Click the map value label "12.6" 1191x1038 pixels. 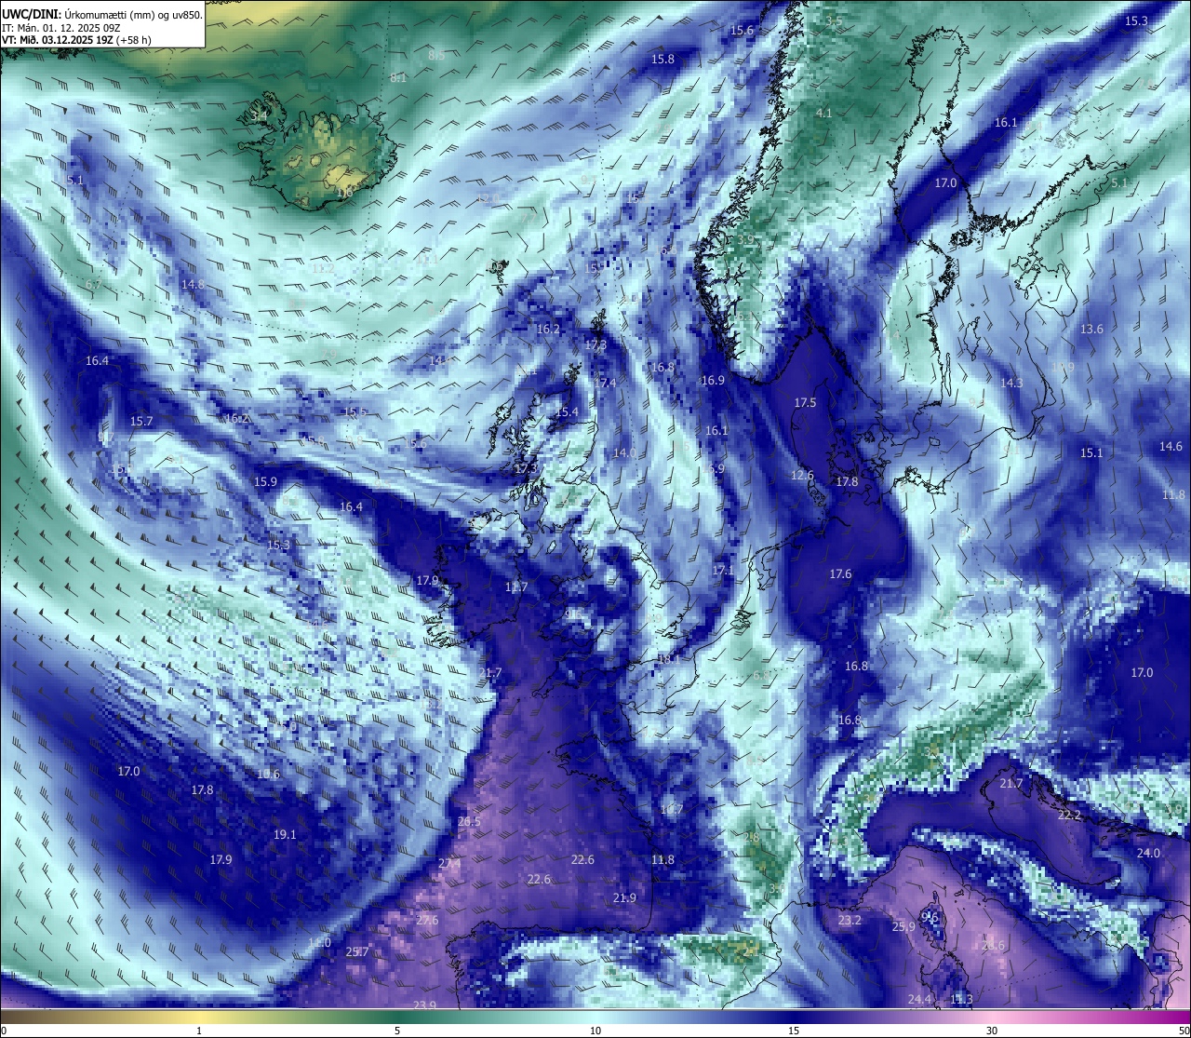click(802, 475)
